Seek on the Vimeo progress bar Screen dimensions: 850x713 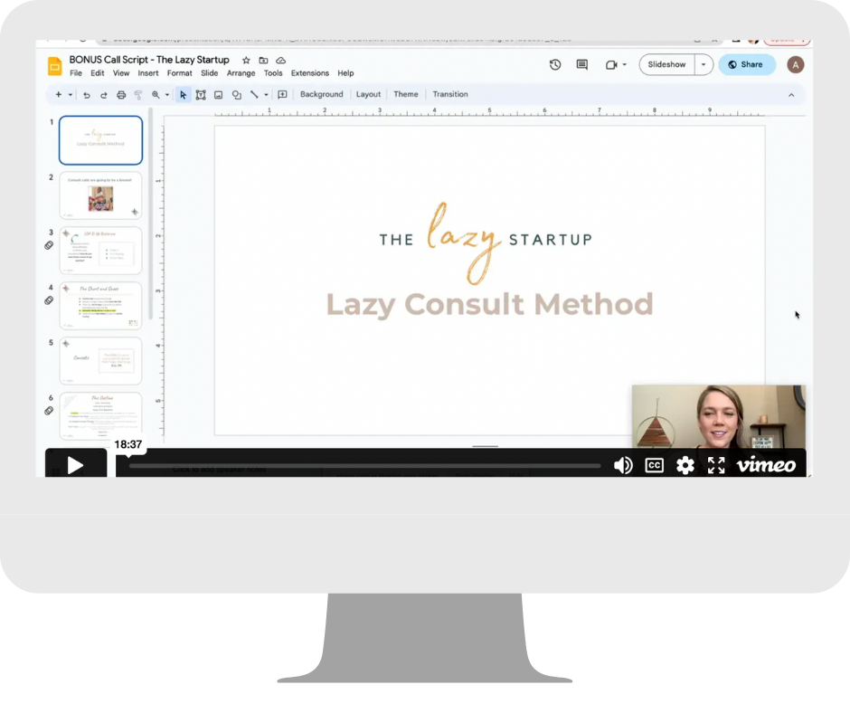point(364,466)
